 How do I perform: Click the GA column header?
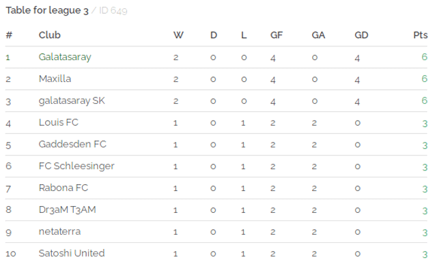(x=319, y=35)
